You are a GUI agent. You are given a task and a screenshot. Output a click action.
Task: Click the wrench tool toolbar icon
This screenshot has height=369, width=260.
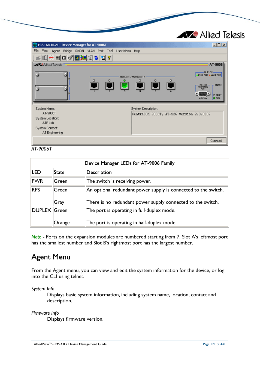coord(70,58)
